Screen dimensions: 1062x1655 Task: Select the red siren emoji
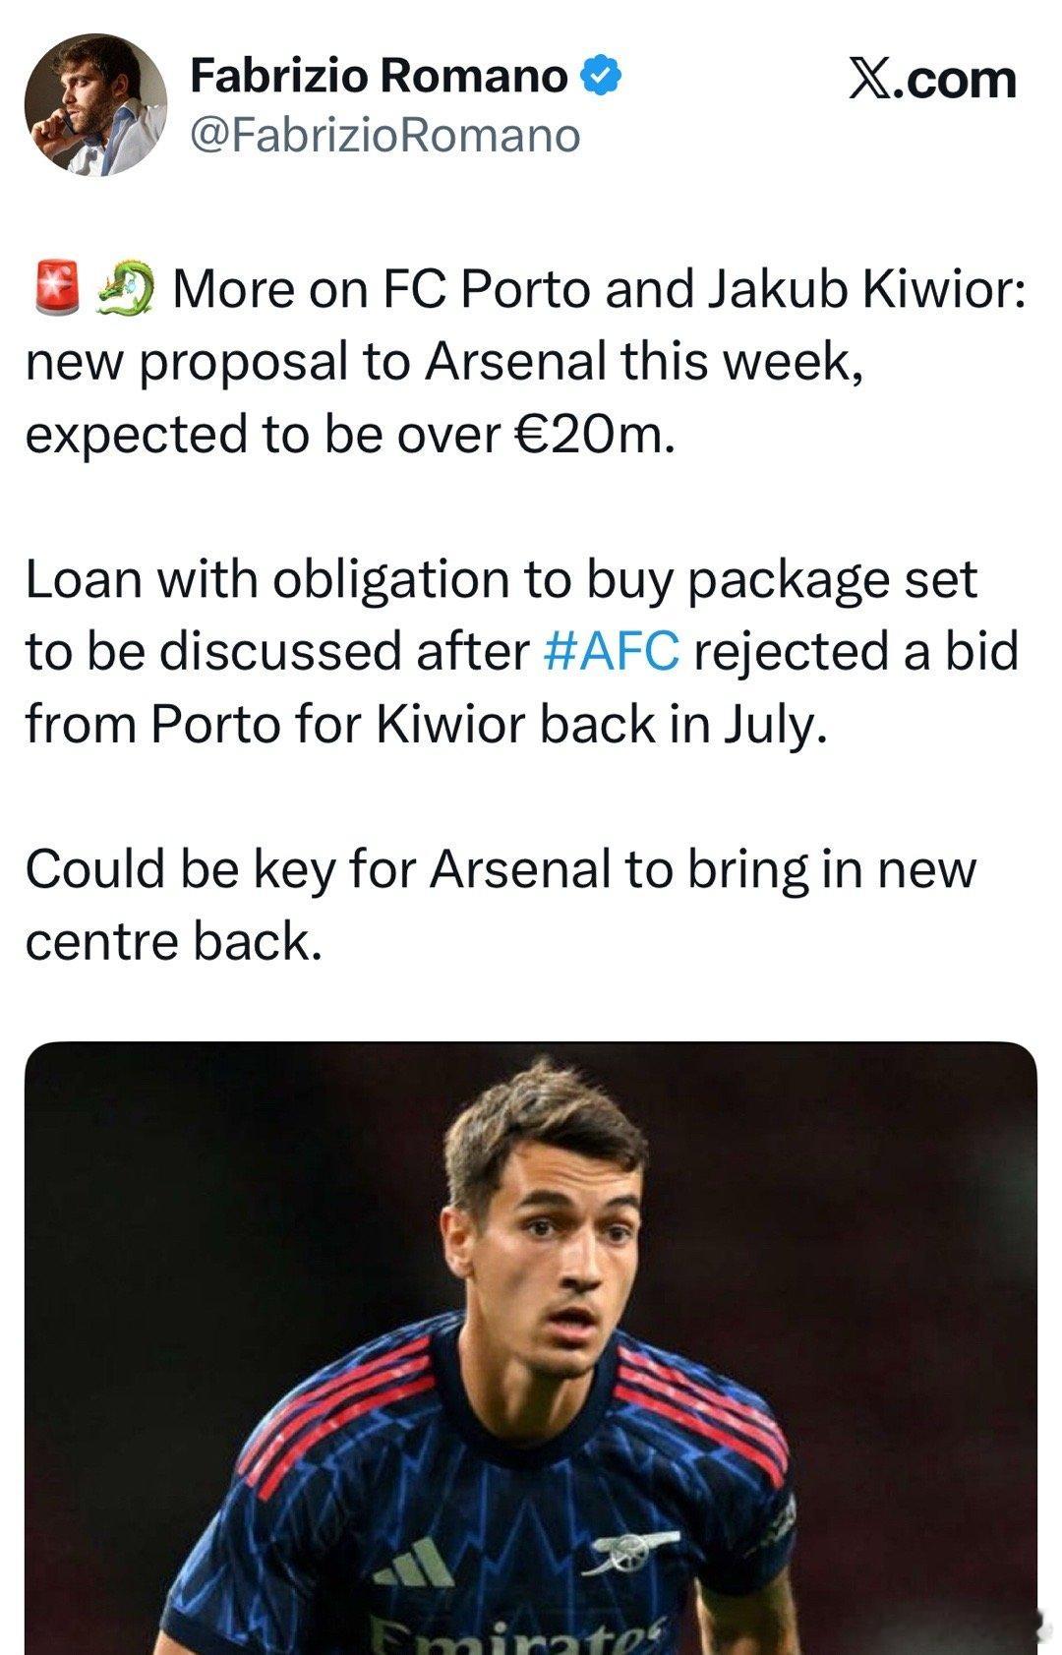(x=55, y=288)
